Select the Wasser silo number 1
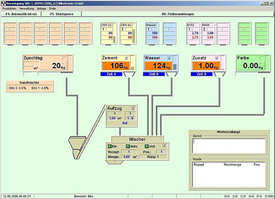The width and height of the screenshot is (275, 199). (x=152, y=33)
